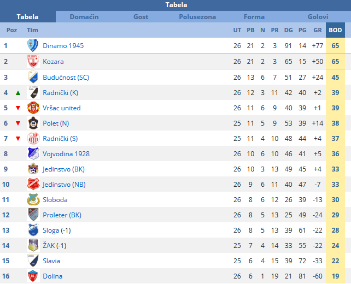Click the Dinamo 1945 club crest
The height and width of the screenshot is (284, 351).
[33, 45]
